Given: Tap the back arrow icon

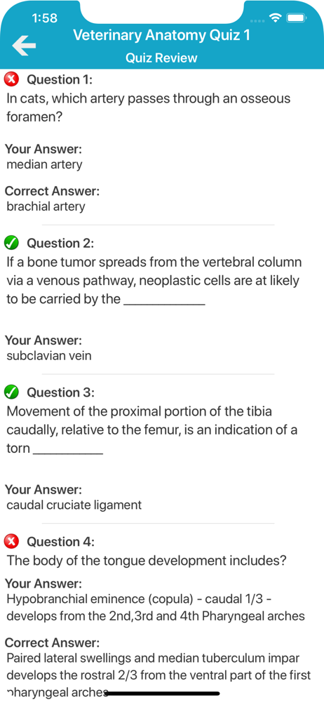Looking at the screenshot, I should [x=24, y=46].
